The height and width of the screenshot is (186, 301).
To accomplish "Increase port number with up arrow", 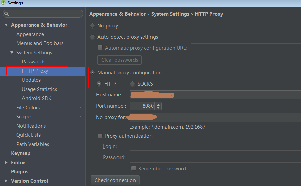I will click(x=158, y=104).
